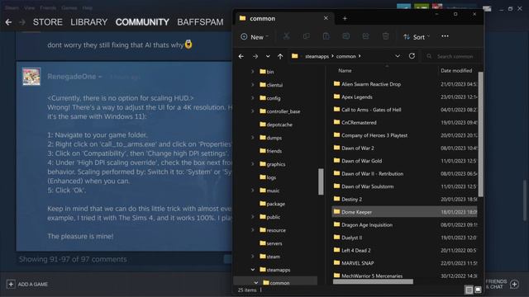Click Steam's back navigation arrow
This screenshot has height=297, width=529.
click(8, 22)
